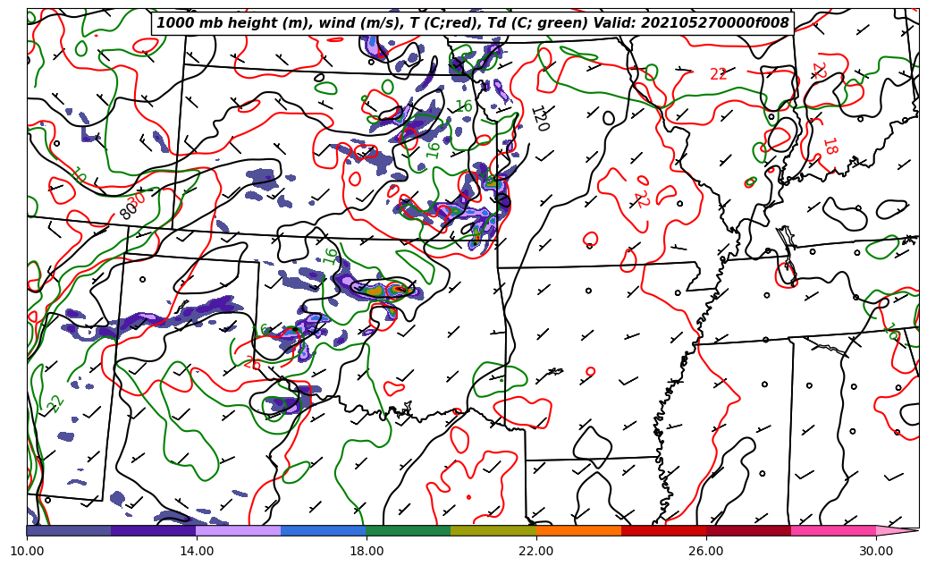
Task: Pick the slate-blue colorbar segment starting at 10.00
Action: coord(69,530)
